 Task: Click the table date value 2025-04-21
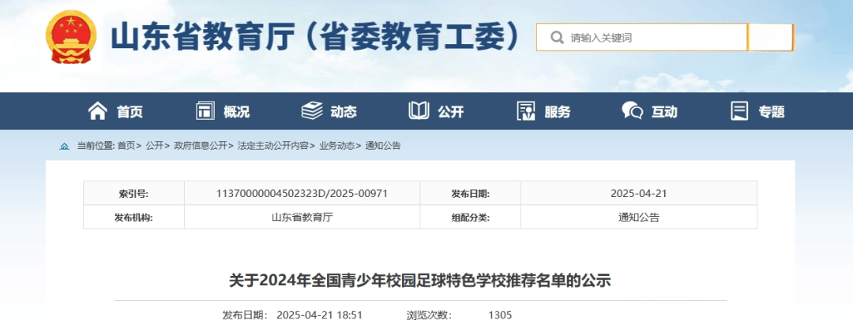(639, 193)
